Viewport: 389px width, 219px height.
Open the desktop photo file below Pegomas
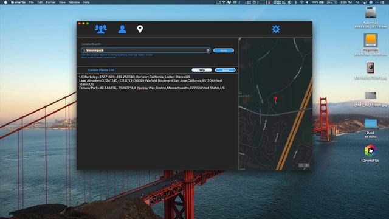[371, 68]
